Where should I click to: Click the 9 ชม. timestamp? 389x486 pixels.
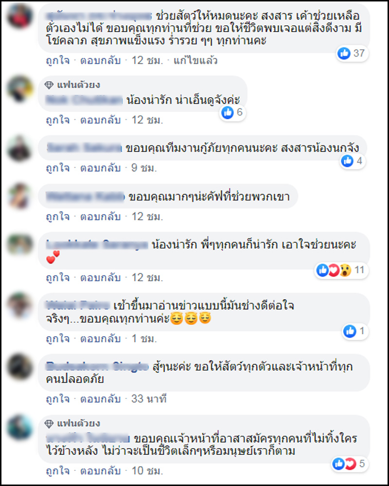tap(144, 168)
